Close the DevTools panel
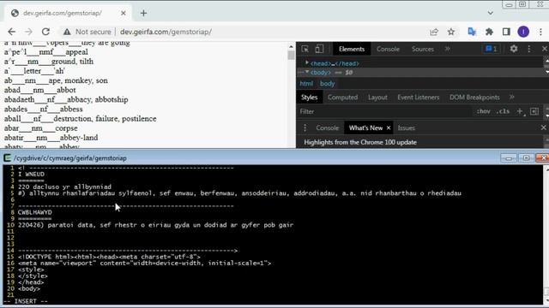The width and height of the screenshot is (549, 308). coord(545,50)
